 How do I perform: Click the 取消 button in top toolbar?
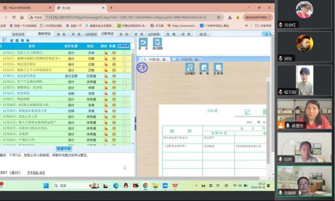[x=171, y=34]
